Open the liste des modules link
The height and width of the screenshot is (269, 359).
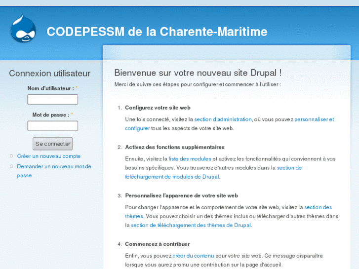[x=190, y=158]
